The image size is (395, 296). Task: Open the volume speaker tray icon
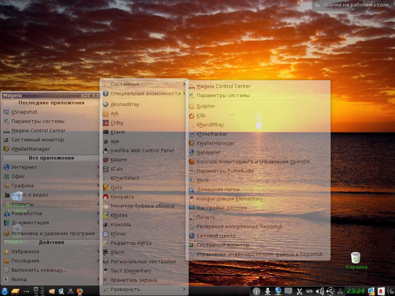click(x=320, y=291)
